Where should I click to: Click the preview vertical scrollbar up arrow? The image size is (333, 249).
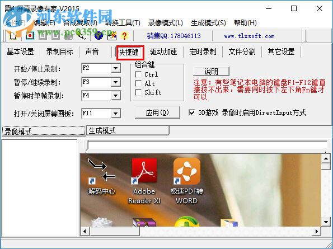[x=326, y=158]
